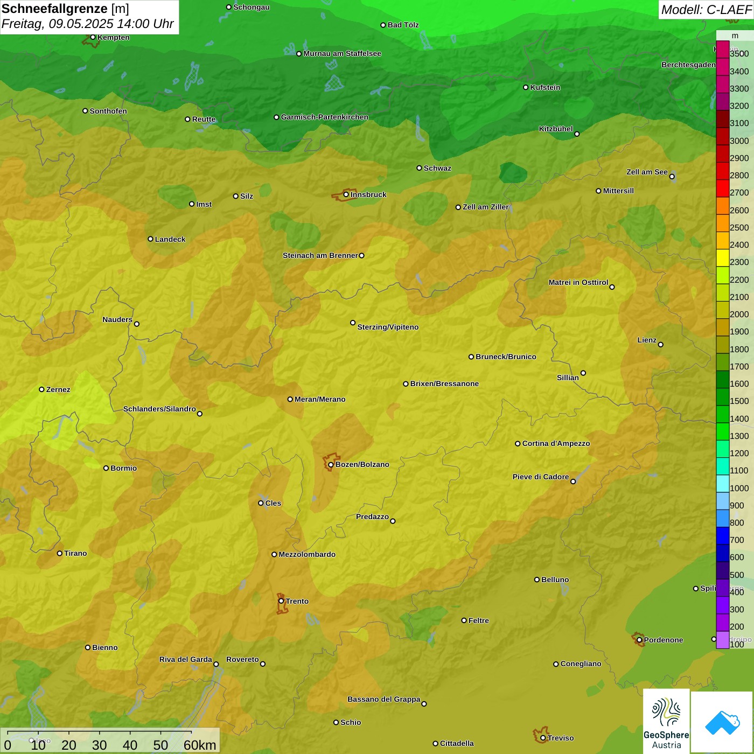This screenshot has width=754, height=754.
Task: Click the Zernez location dot
Action: coord(41,389)
